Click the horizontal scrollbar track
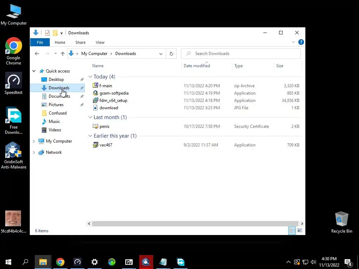Image resolution: width=359 pixels, height=269 pixels. (195, 224)
